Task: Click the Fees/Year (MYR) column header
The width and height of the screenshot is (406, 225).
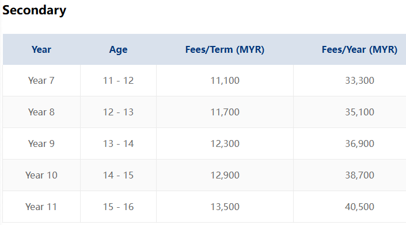Action: point(359,49)
